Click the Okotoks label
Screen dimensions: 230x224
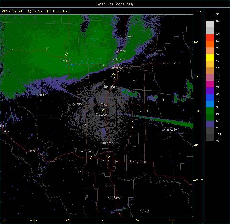pos(110,186)
